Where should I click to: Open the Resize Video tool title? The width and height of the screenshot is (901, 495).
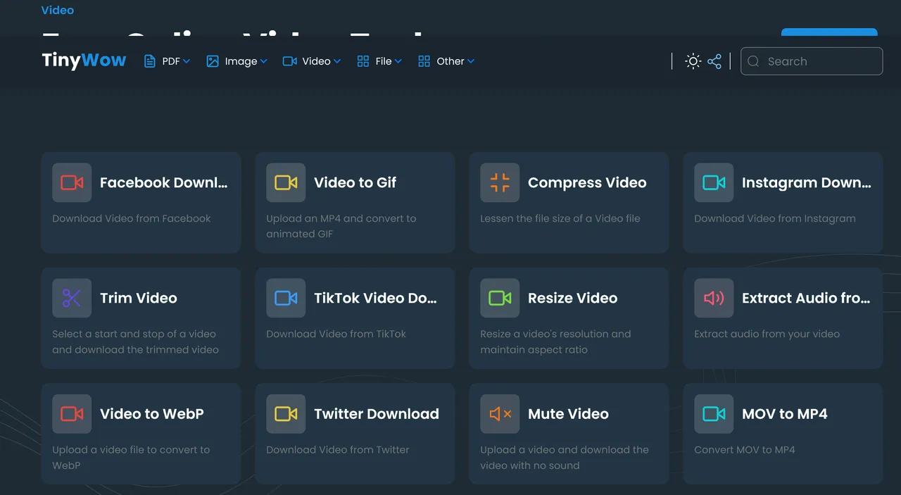[573, 299]
